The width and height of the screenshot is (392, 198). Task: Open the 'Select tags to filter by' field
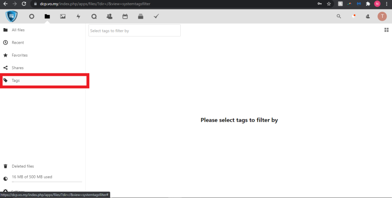coord(134,30)
